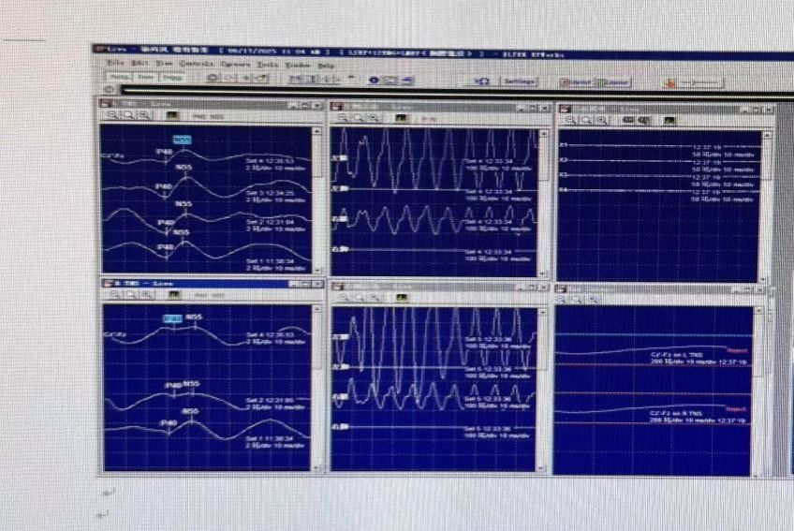Viewport: 794px width, 531px height.
Task: Click the Settings button in main toolbar
Action: click(518, 81)
